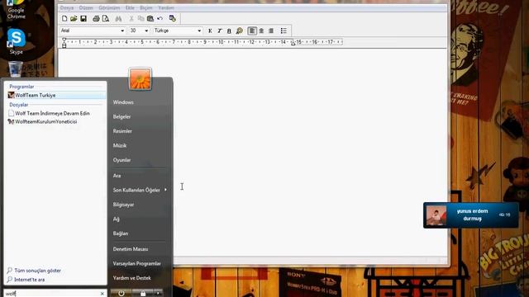
Task: Expand Son Kullanılan Öğeler submenu arrow
Action: 165,190
